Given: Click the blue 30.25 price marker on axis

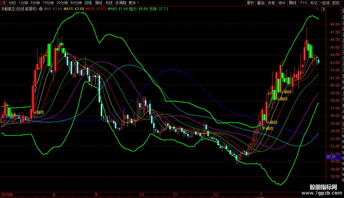Looking at the screenshot, I should click(x=331, y=157).
